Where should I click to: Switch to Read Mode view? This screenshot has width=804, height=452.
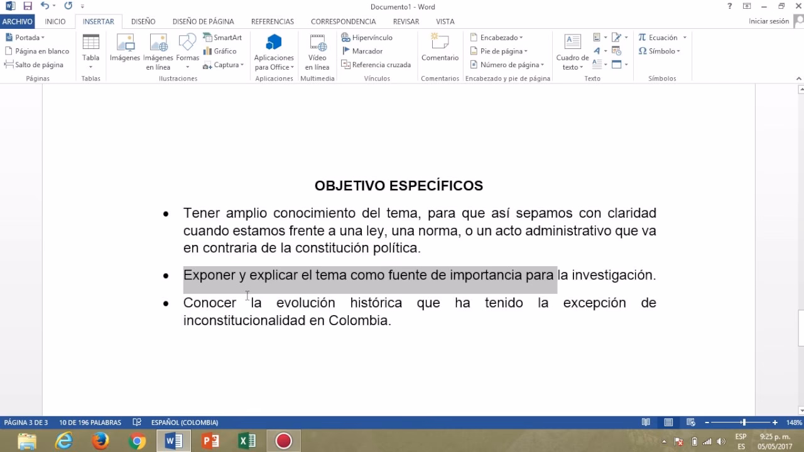tap(646, 422)
